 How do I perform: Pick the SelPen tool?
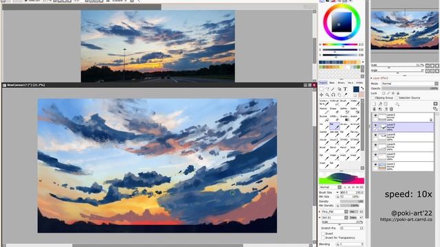click(345, 110)
